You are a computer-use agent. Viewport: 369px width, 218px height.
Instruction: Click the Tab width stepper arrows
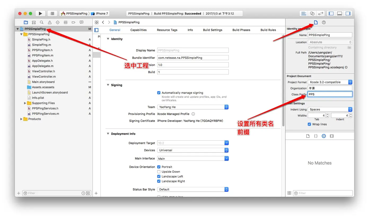click(x=327, y=115)
